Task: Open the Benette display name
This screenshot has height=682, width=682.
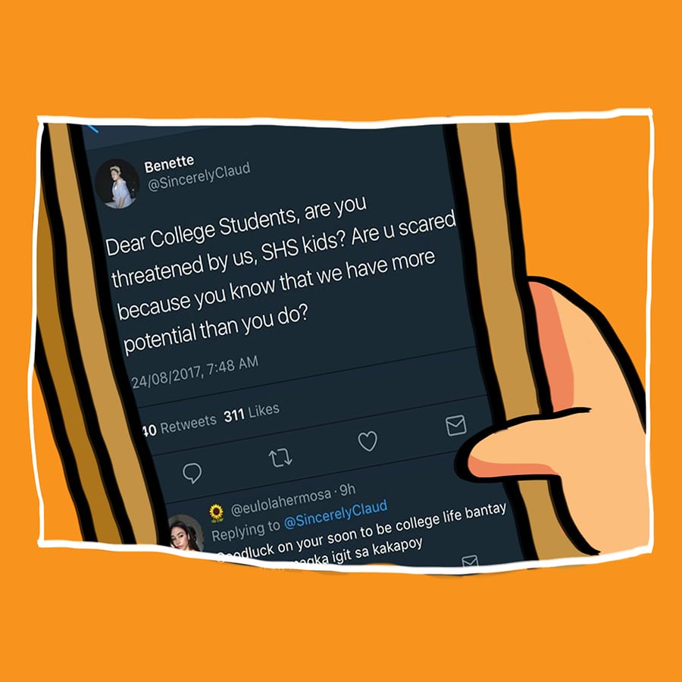Action: coord(169,163)
